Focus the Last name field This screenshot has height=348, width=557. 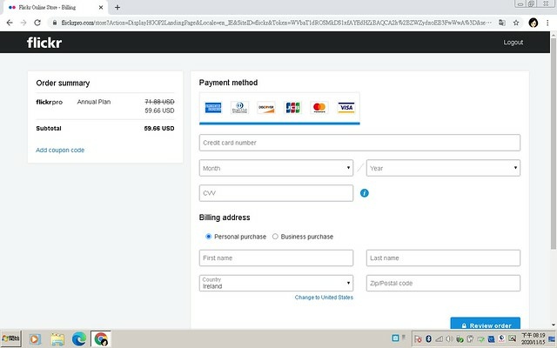[x=443, y=258]
